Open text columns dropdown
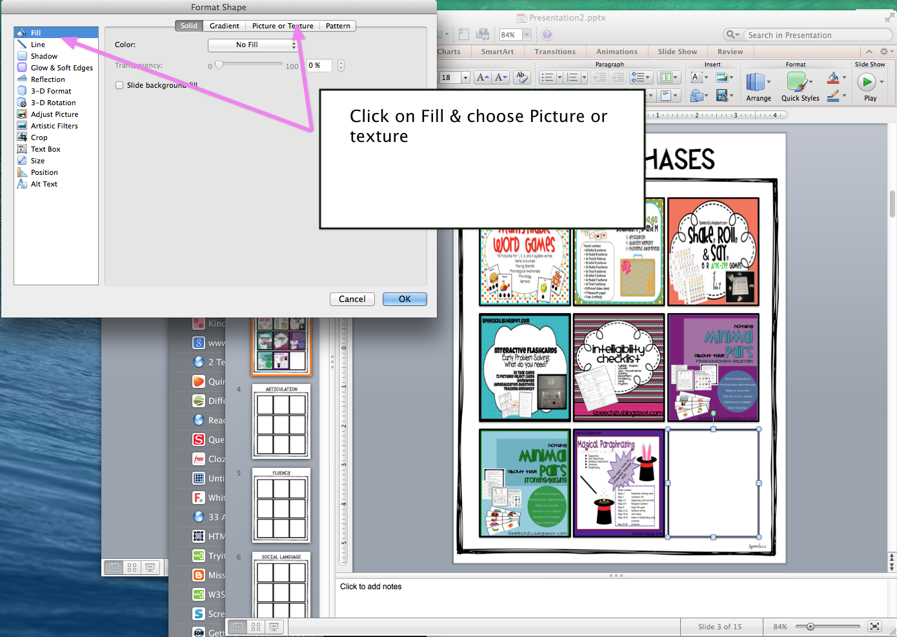This screenshot has width=897, height=637. click(669, 77)
